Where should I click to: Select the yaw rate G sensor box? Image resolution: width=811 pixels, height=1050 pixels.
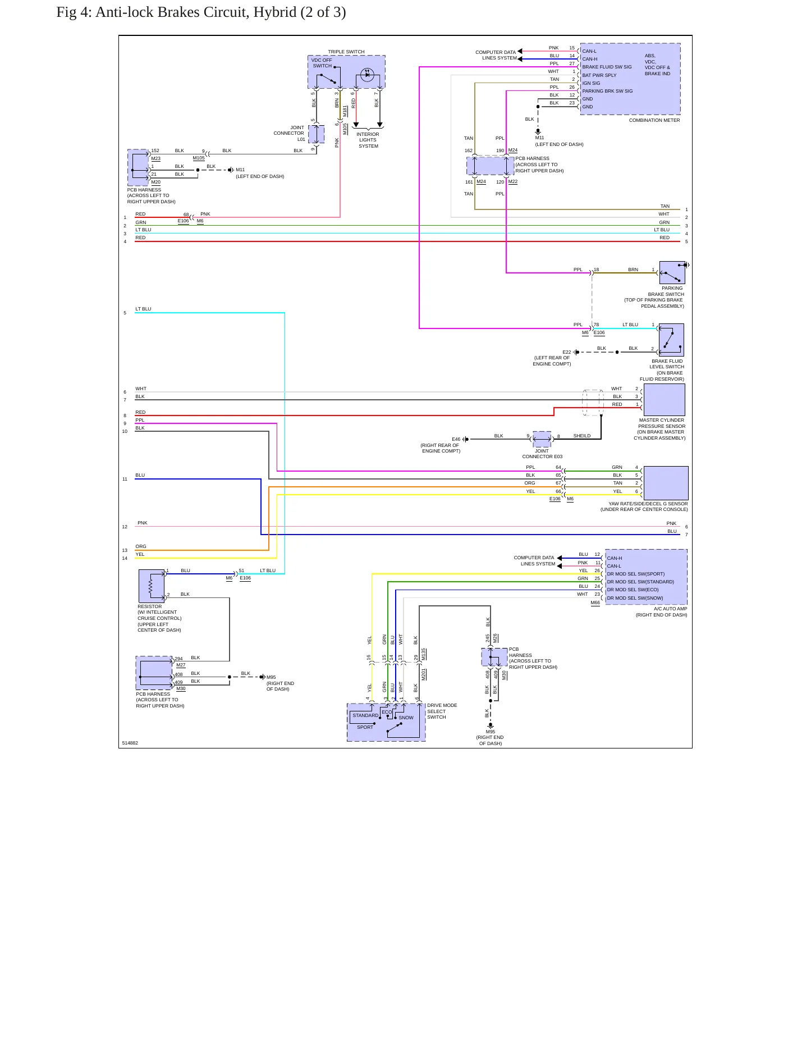tap(666, 483)
